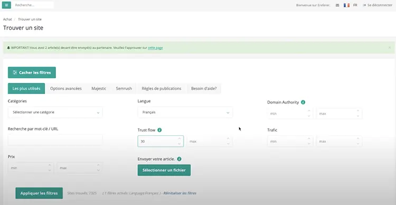Open the envelope messages icon

point(337,5)
